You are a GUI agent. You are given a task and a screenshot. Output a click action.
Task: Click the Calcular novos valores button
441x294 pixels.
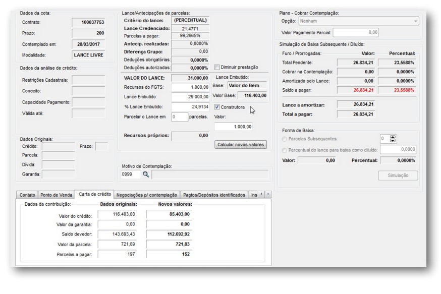(x=241, y=145)
